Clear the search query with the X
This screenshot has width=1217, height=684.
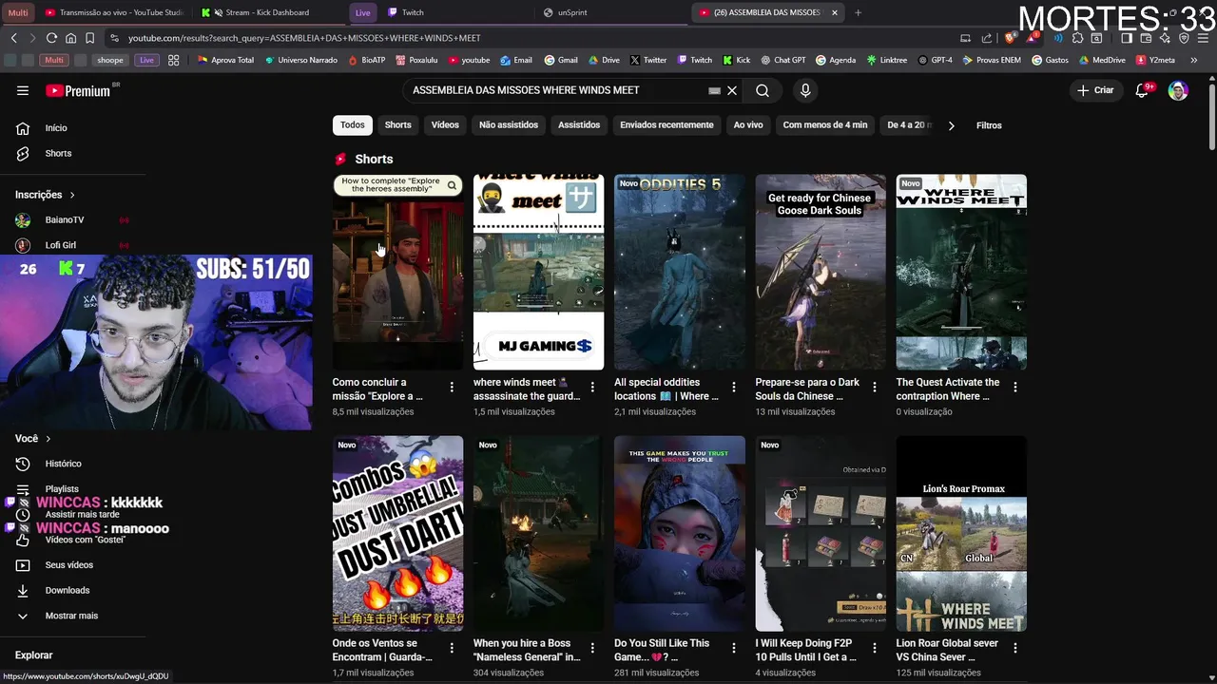(x=732, y=90)
